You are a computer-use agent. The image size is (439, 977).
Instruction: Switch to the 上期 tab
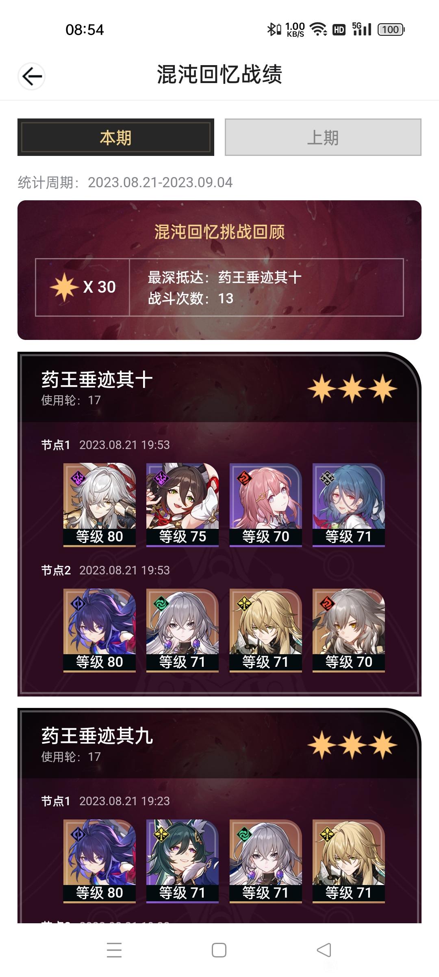(x=323, y=137)
